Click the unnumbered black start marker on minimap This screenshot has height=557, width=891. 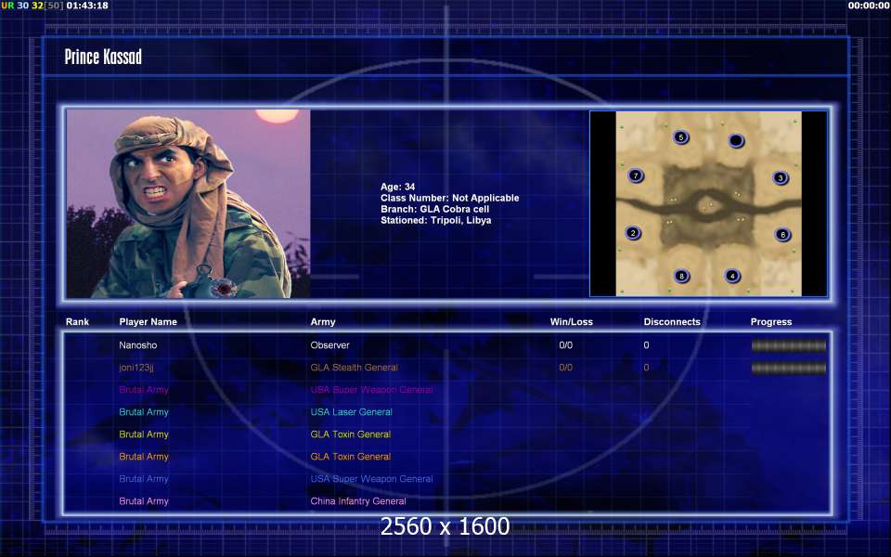click(736, 140)
